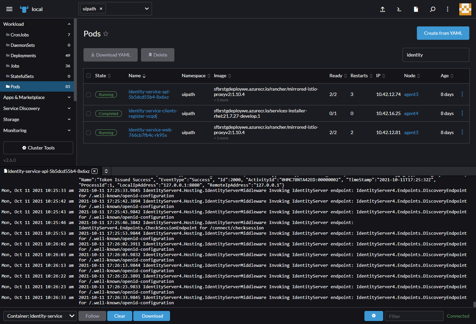Viewport: 476px width, 324px height.
Task: Select Pods in the sidebar
Action: tap(37, 87)
